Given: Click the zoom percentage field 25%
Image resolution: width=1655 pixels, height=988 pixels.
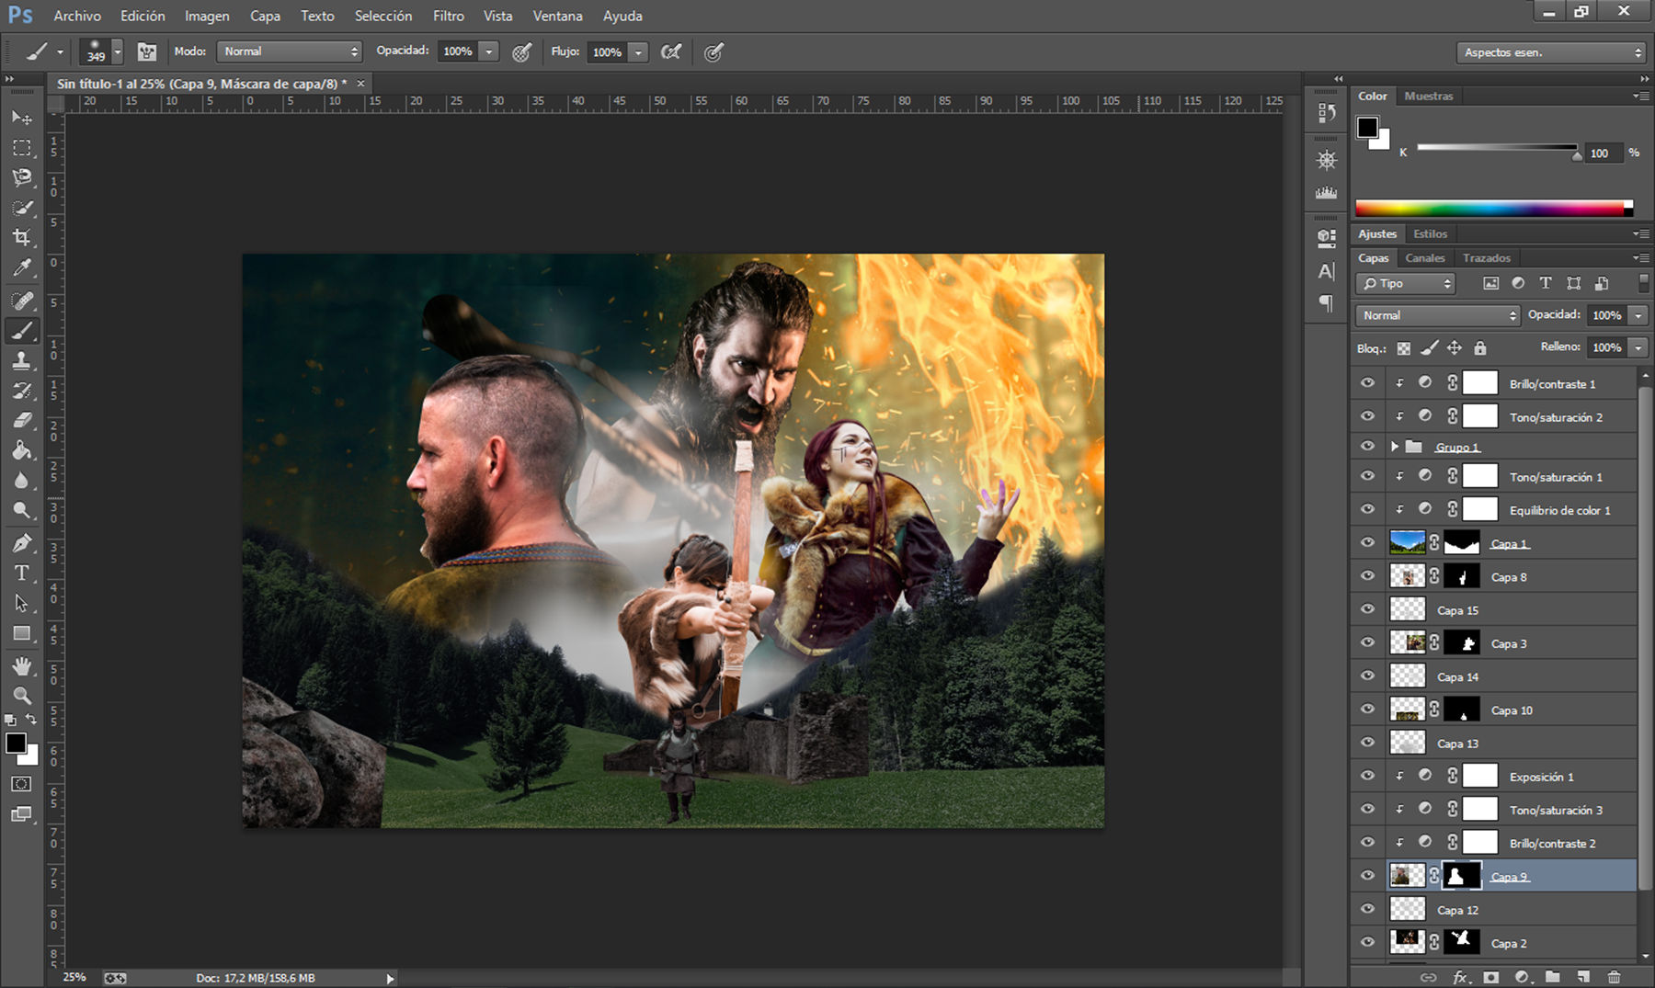Looking at the screenshot, I should tap(74, 977).
